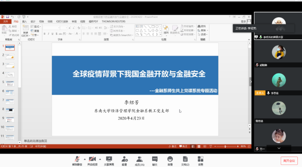Open the emoji reactions icon

(170, 160)
